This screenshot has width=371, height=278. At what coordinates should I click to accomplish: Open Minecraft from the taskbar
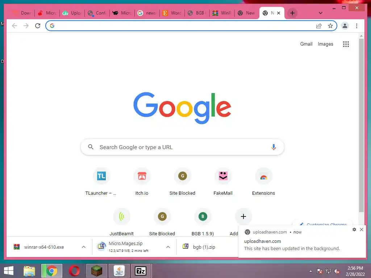click(96, 271)
